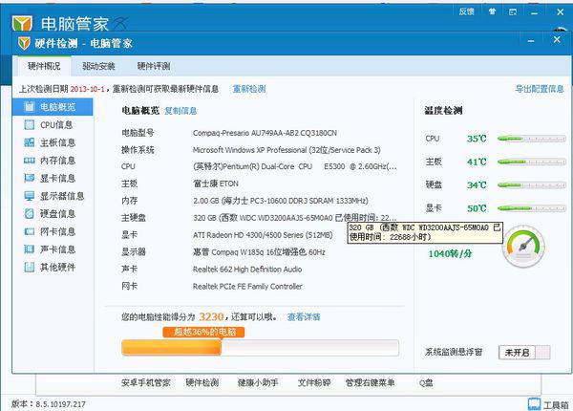
Task: Click the last detection date 2013-10-1
Action: tap(87, 89)
